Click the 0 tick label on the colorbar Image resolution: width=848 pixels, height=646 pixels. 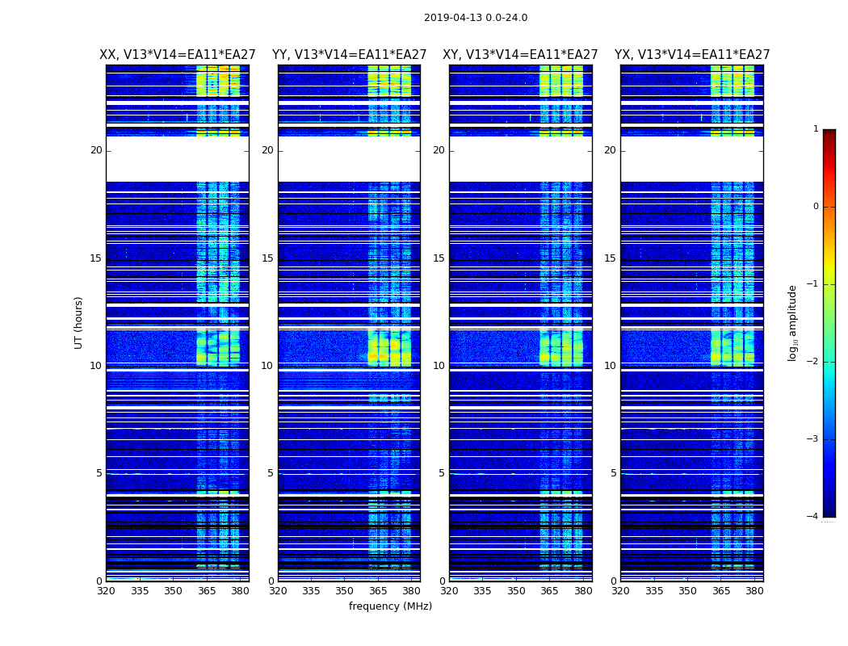tap(815, 207)
